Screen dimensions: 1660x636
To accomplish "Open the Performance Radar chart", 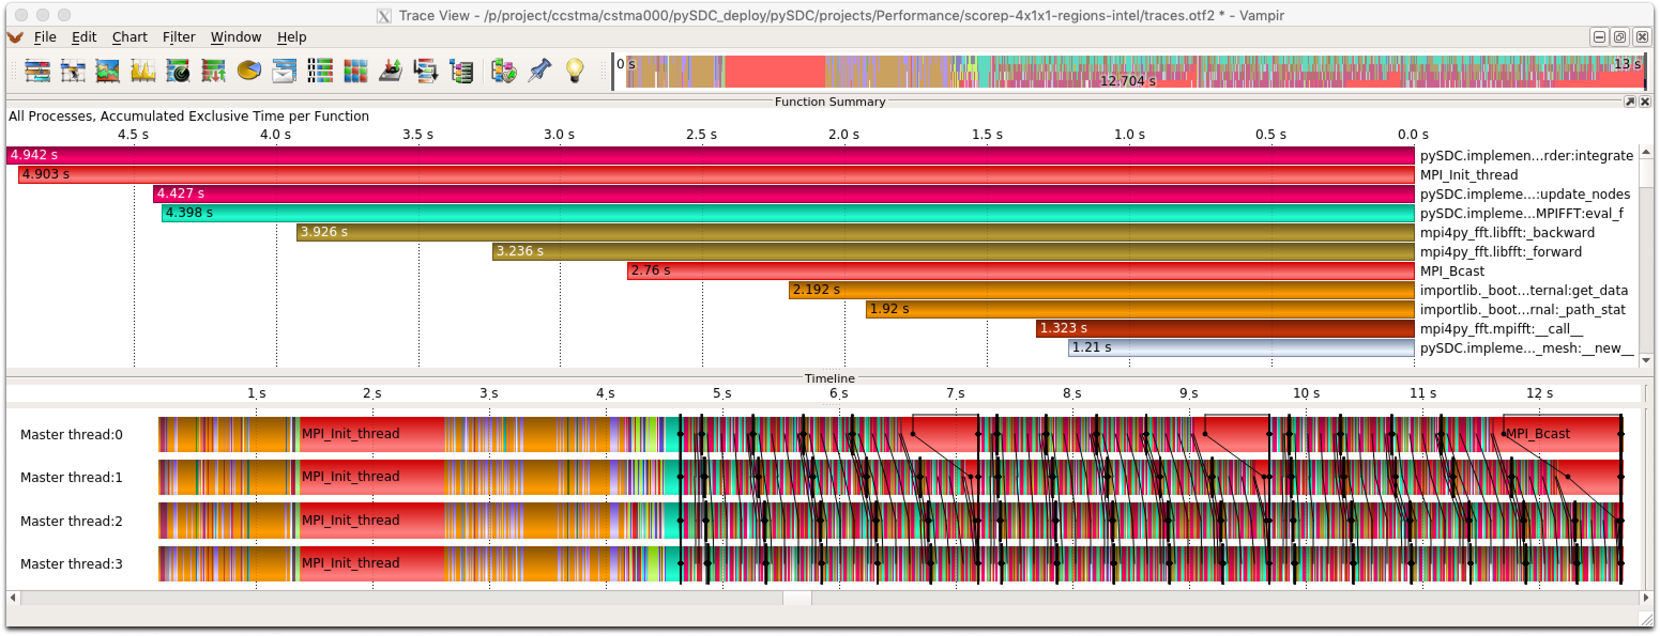I will pyautogui.click(x=178, y=71).
